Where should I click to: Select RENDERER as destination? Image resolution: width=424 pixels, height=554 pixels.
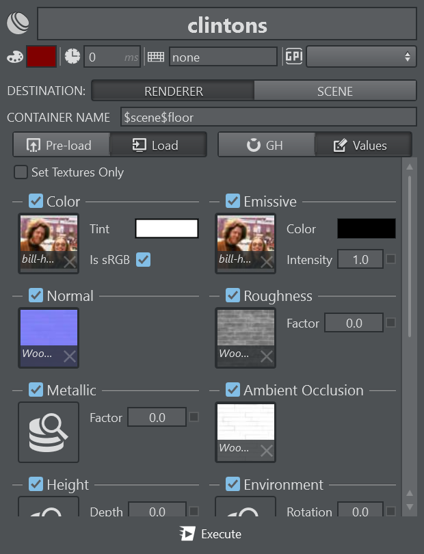pyautogui.click(x=173, y=91)
